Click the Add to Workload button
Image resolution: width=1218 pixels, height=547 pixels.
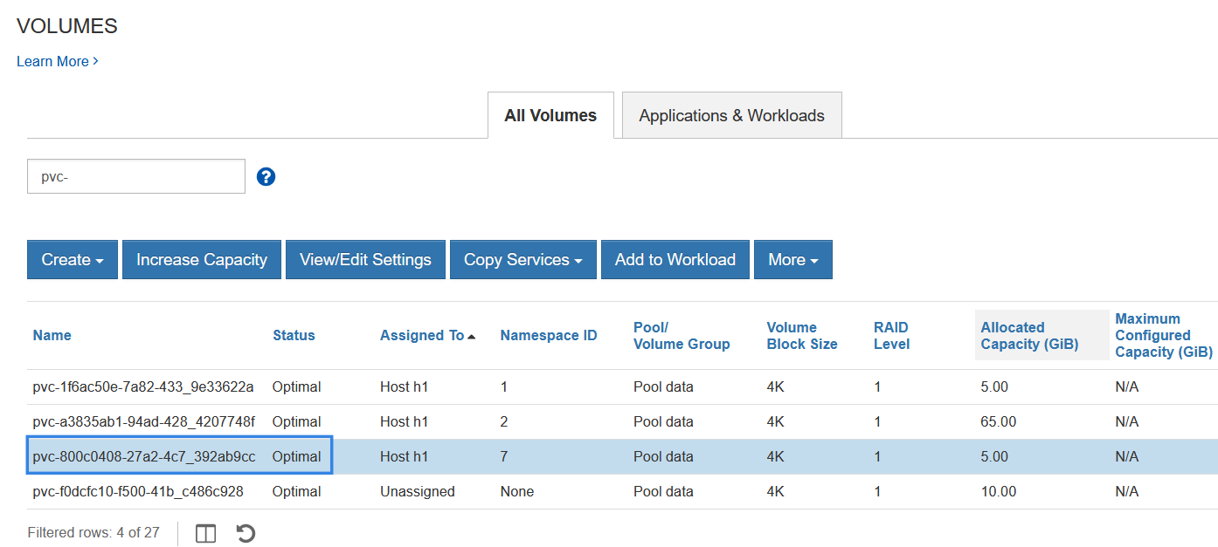[675, 260]
